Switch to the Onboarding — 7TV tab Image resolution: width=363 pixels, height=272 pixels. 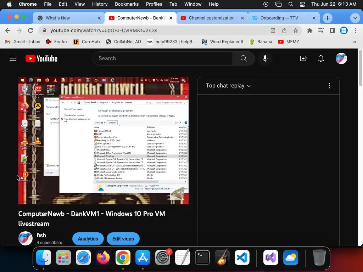[284, 18]
